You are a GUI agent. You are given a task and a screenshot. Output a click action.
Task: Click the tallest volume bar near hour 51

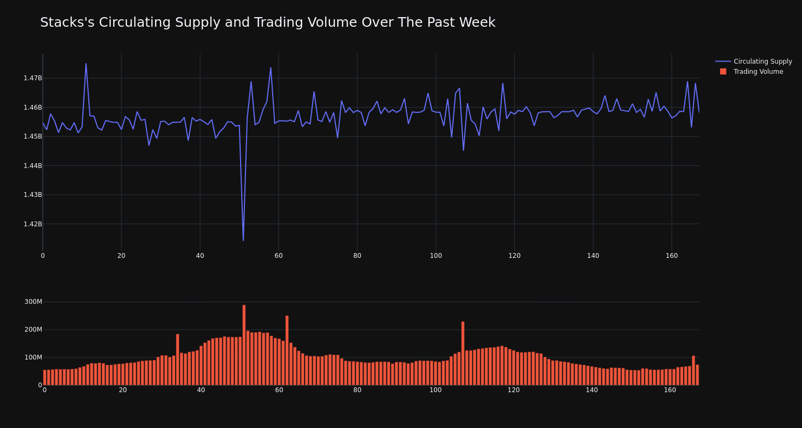tap(244, 345)
